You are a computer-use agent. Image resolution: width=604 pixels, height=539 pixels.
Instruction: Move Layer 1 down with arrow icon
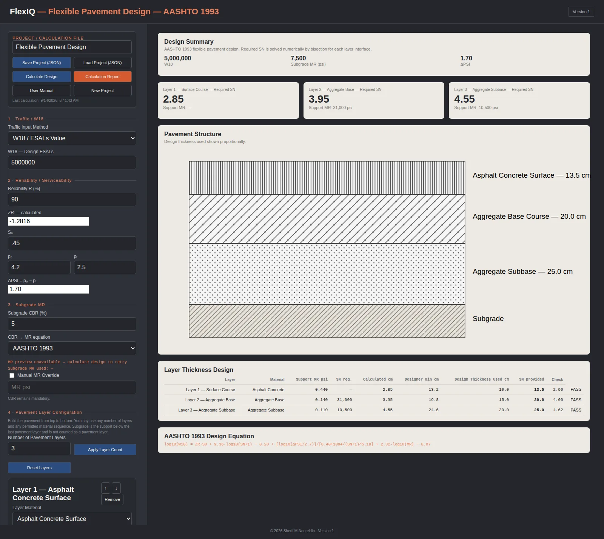pyautogui.click(x=116, y=488)
